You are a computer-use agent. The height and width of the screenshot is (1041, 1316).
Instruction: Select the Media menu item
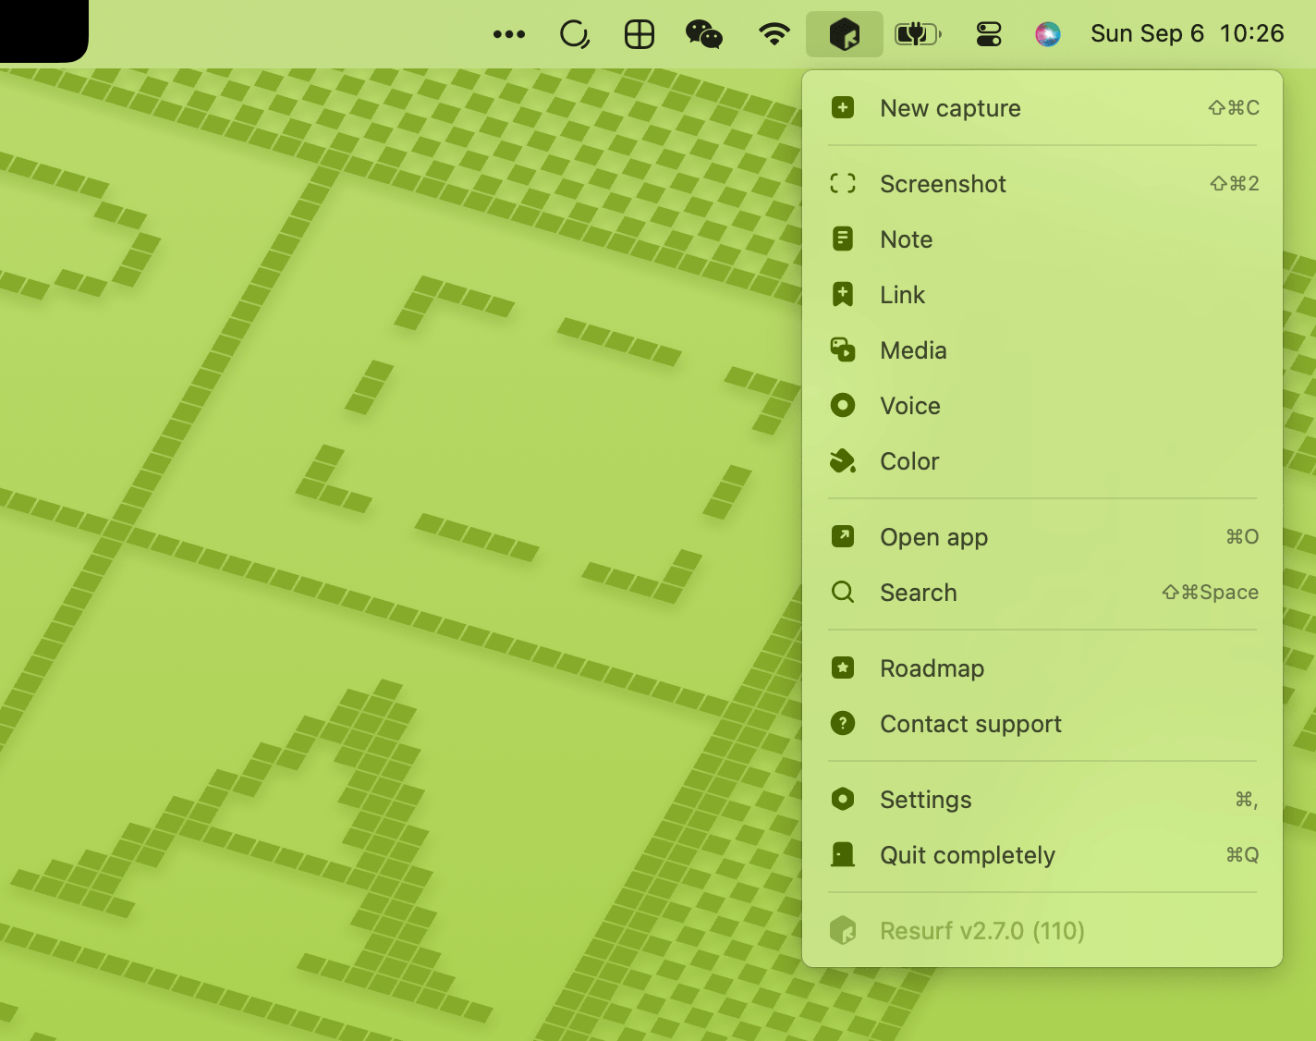tap(1042, 350)
